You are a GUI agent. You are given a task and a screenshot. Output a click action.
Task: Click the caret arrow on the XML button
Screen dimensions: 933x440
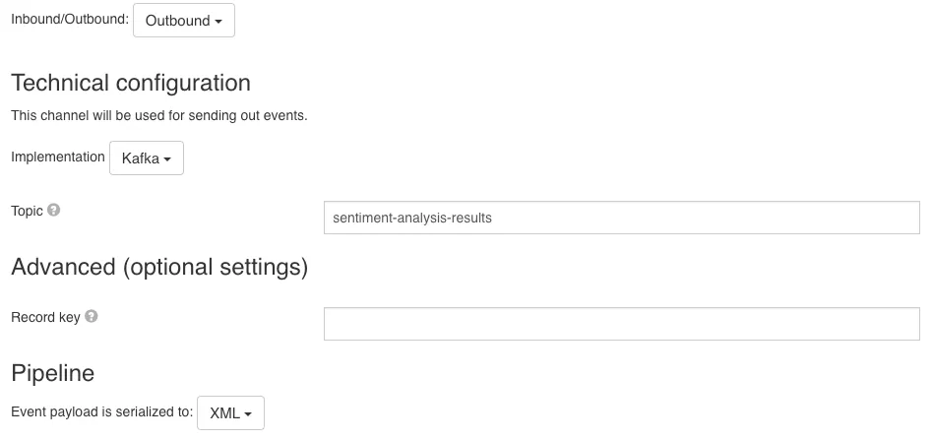(248, 414)
